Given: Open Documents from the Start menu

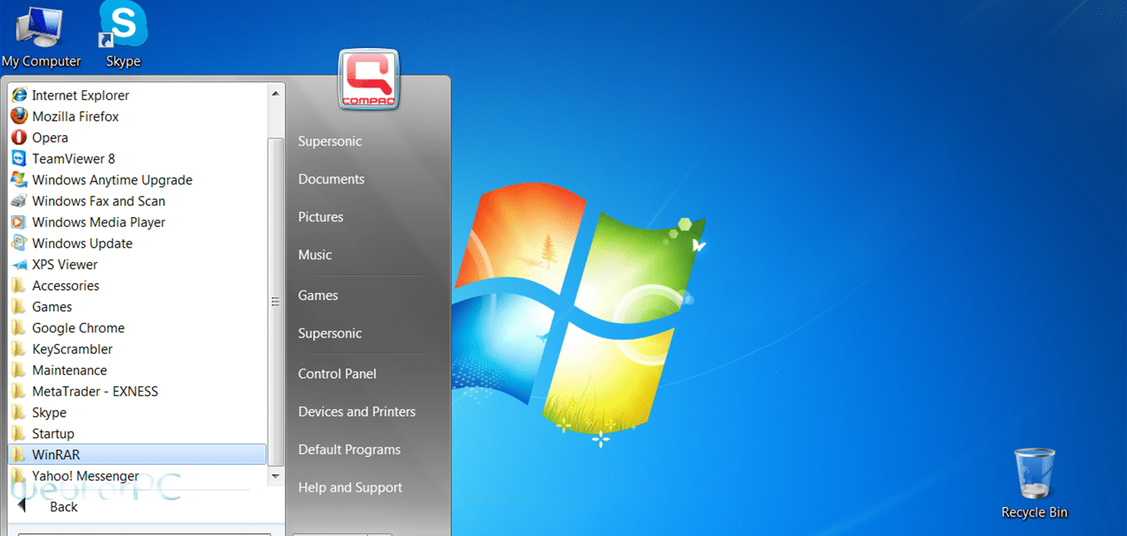Looking at the screenshot, I should tap(331, 179).
